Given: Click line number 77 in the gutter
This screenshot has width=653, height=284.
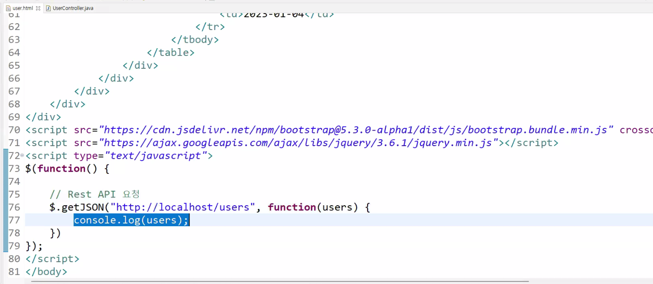Looking at the screenshot, I should (14, 220).
